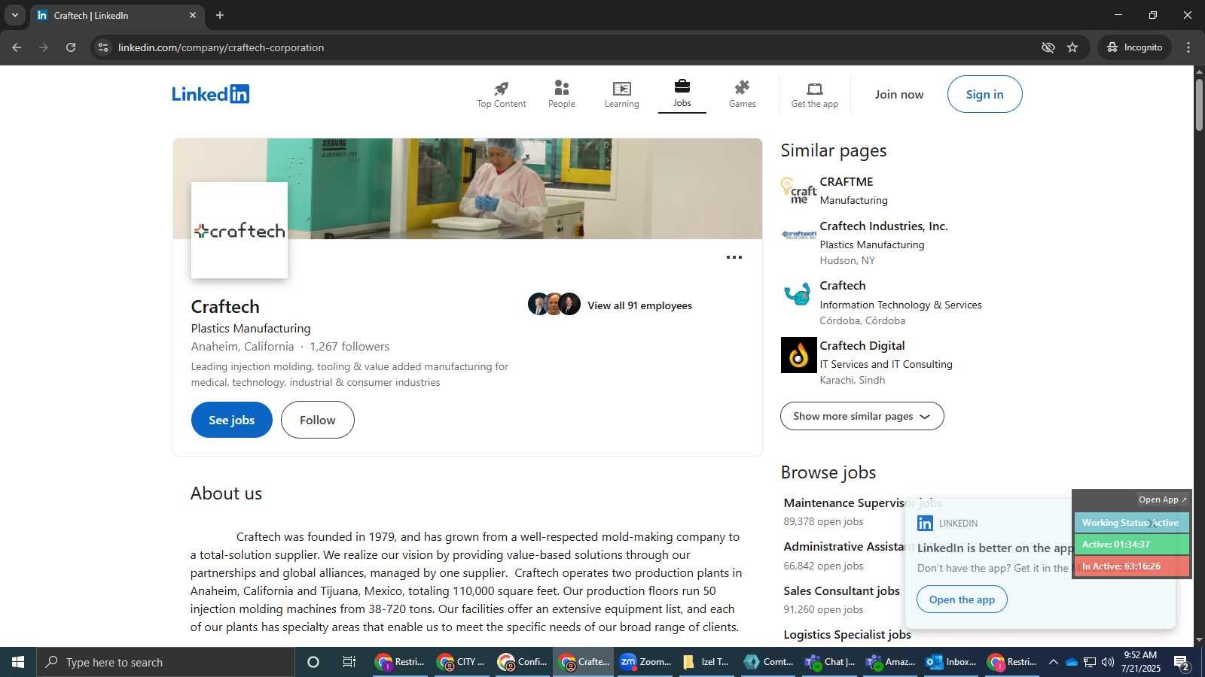Open Chrome three-dot menu
The height and width of the screenshot is (677, 1205).
(x=1188, y=47)
